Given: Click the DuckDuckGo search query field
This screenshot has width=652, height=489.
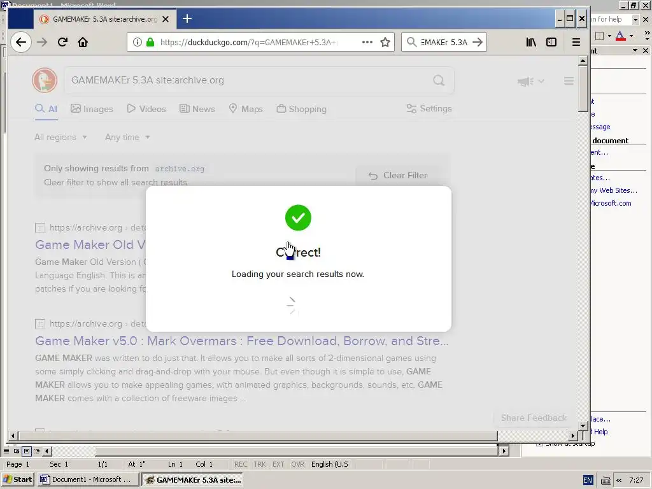Looking at the screenshot, I should pos(250,80).
